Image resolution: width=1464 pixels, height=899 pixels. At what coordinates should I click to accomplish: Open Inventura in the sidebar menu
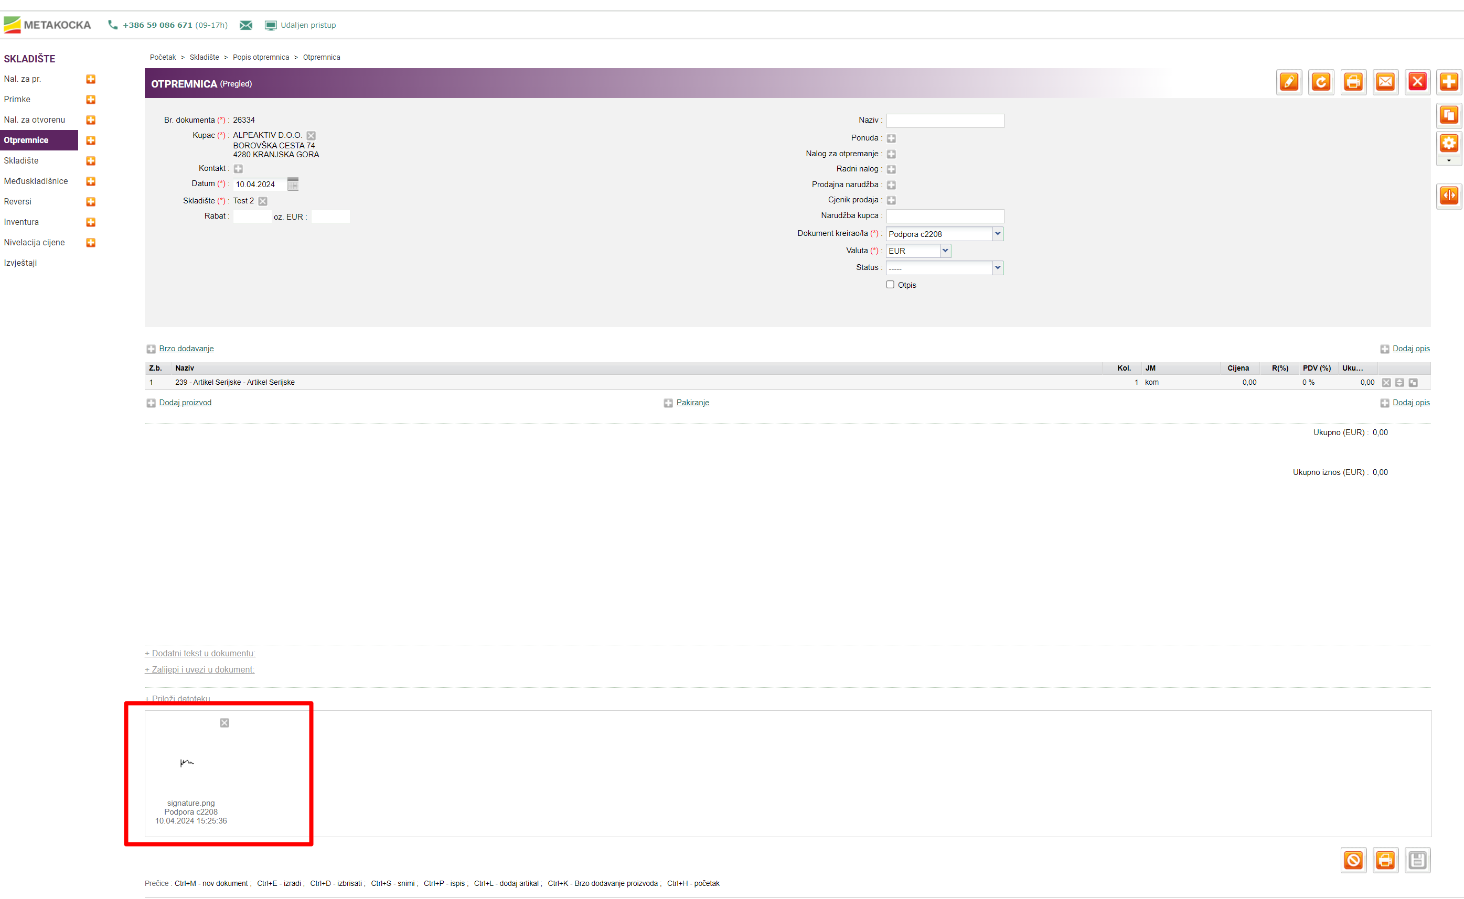22,222
